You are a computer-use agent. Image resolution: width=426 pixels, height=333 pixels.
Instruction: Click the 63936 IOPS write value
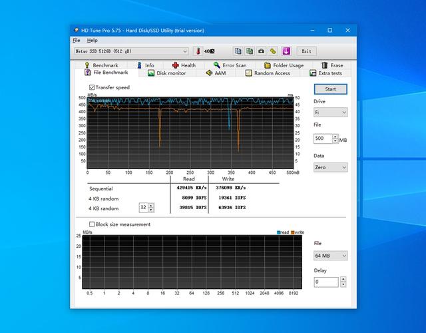tap(232, 207)
